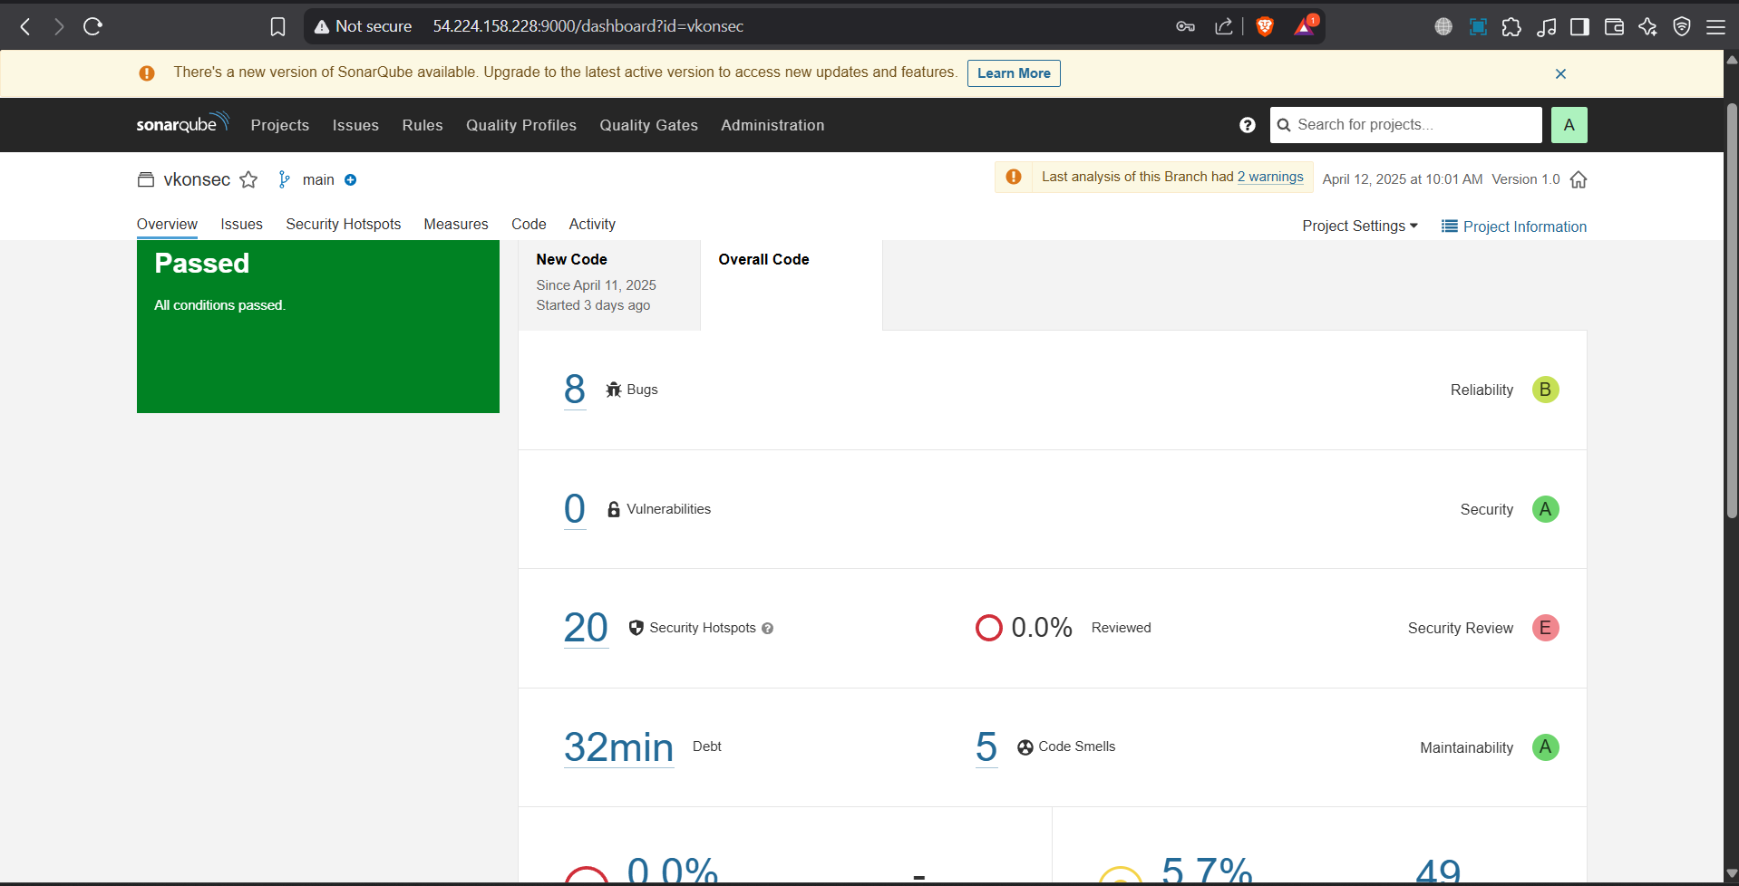This screenshot has height=886, width=1739.
Task: Open Issues in the top navigation bar
Action: click(x=355, y=125)
